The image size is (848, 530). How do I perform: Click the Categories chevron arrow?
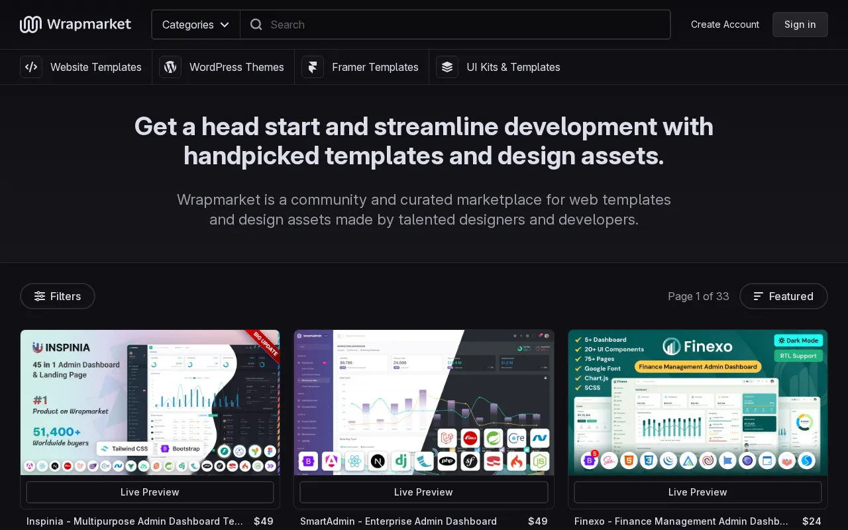click(225, 25)
